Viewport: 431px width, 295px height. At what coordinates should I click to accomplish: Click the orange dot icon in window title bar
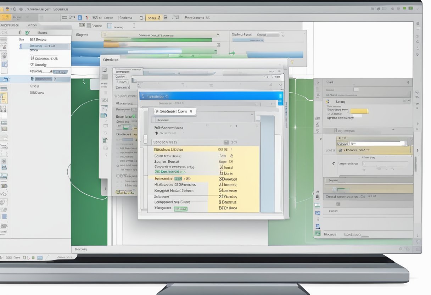click(7, 9)
